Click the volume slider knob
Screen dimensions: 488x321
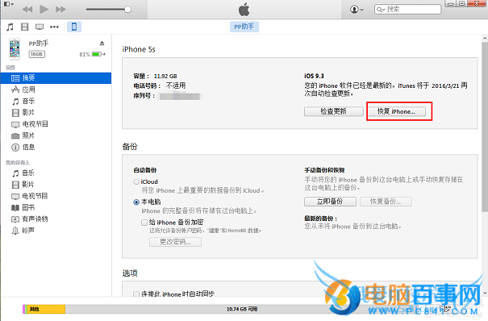click(x=127, y=10)
